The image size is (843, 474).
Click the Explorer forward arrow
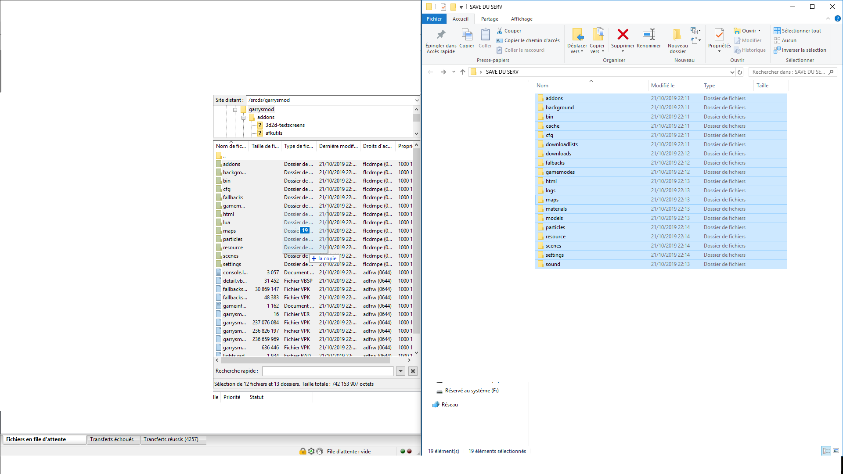point(443,72)
